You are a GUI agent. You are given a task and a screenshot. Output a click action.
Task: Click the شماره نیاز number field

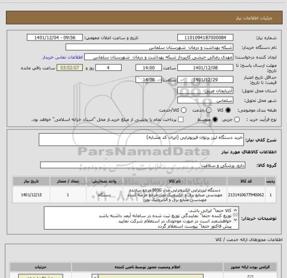(x=205, y=37)
